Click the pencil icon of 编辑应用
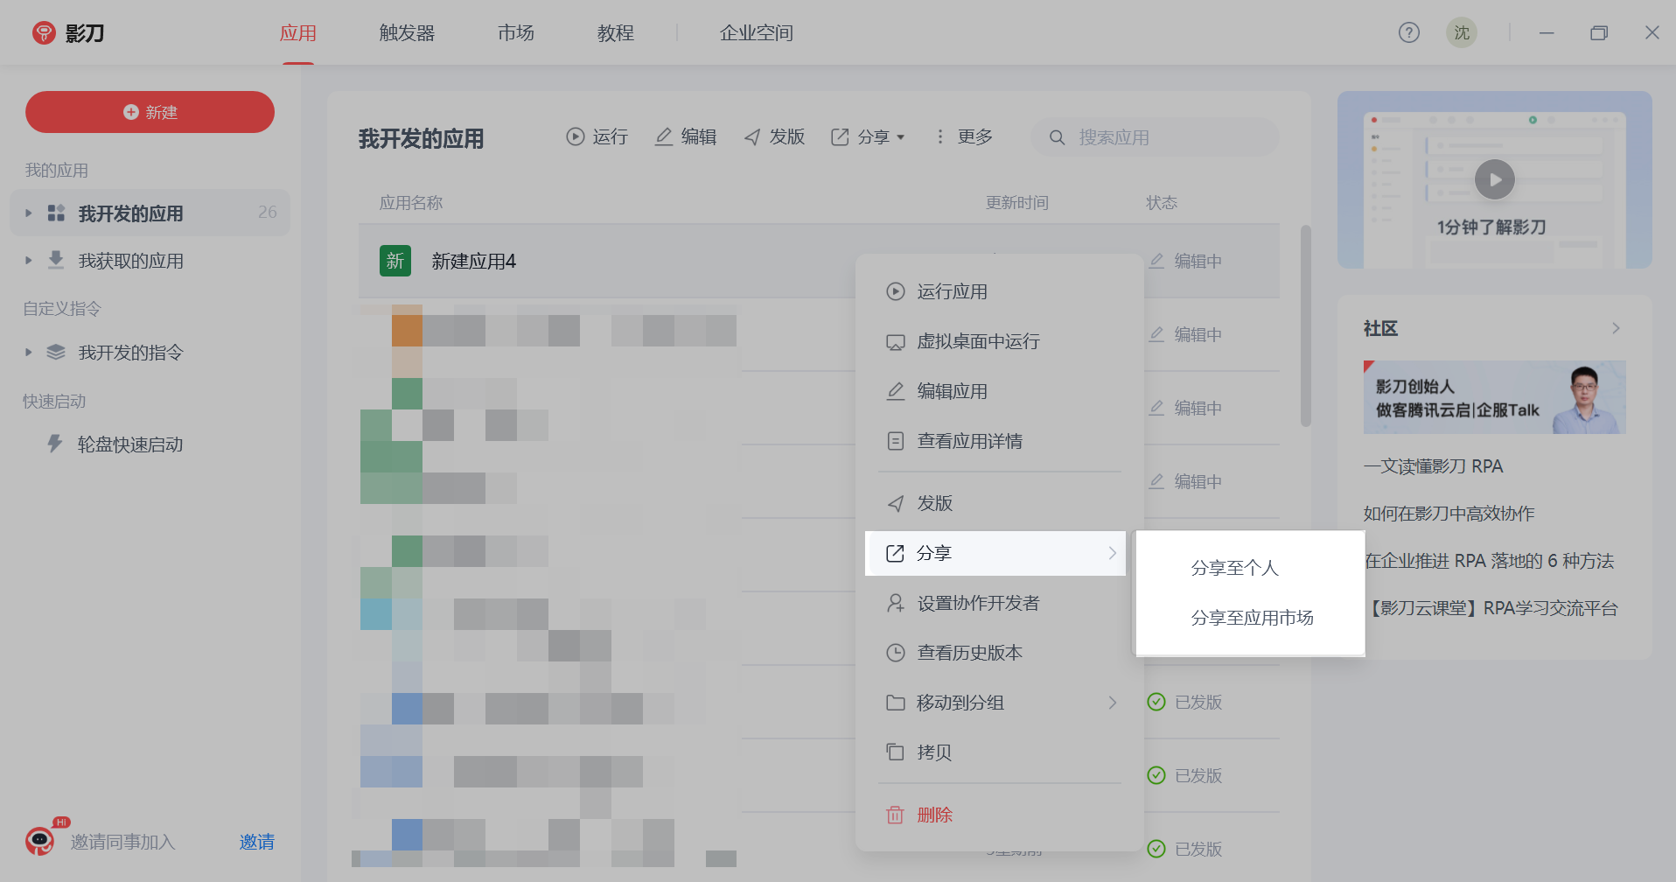Screen dimensions: 1676x882 point(896,391)
